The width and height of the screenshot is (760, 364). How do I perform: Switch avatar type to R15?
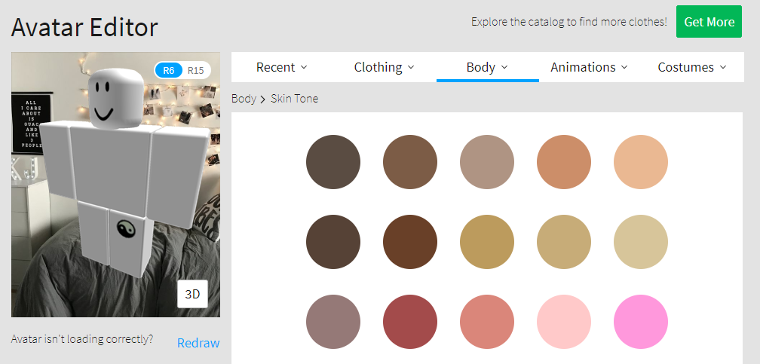pos(196,70)
